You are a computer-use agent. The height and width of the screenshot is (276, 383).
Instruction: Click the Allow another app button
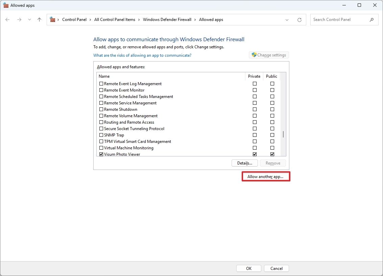266,176
